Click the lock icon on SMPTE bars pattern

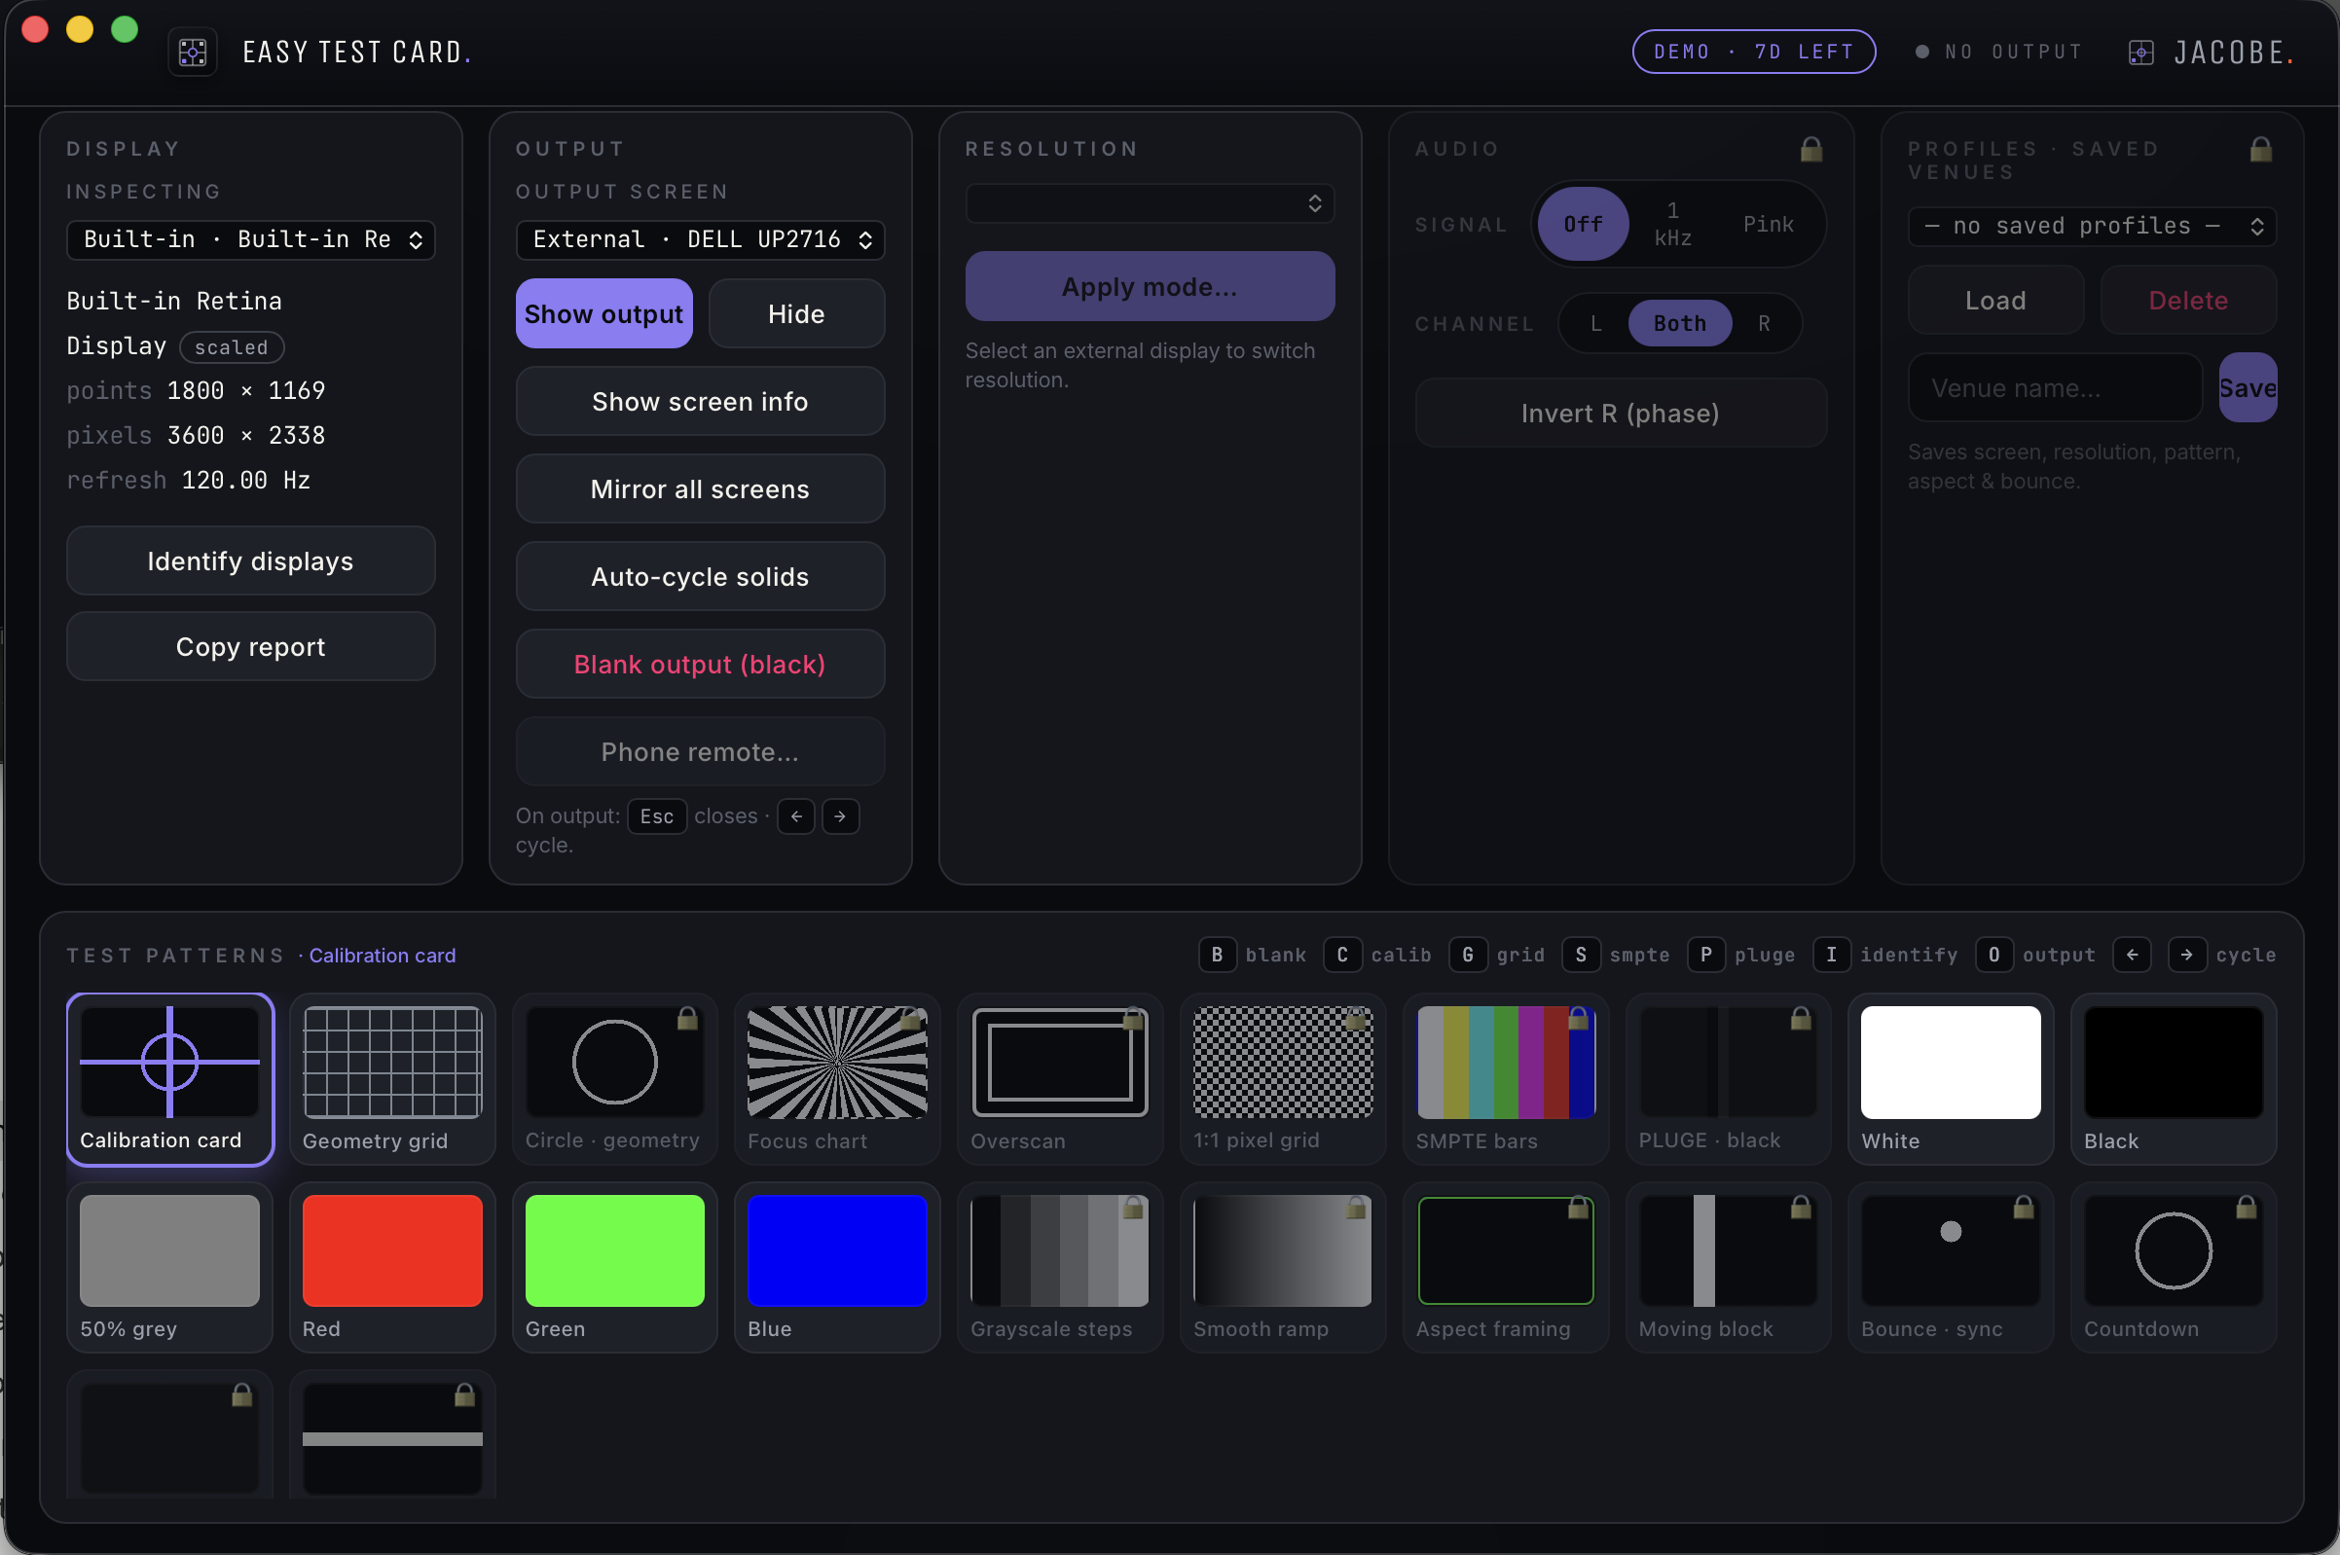click(1578, 1019)
